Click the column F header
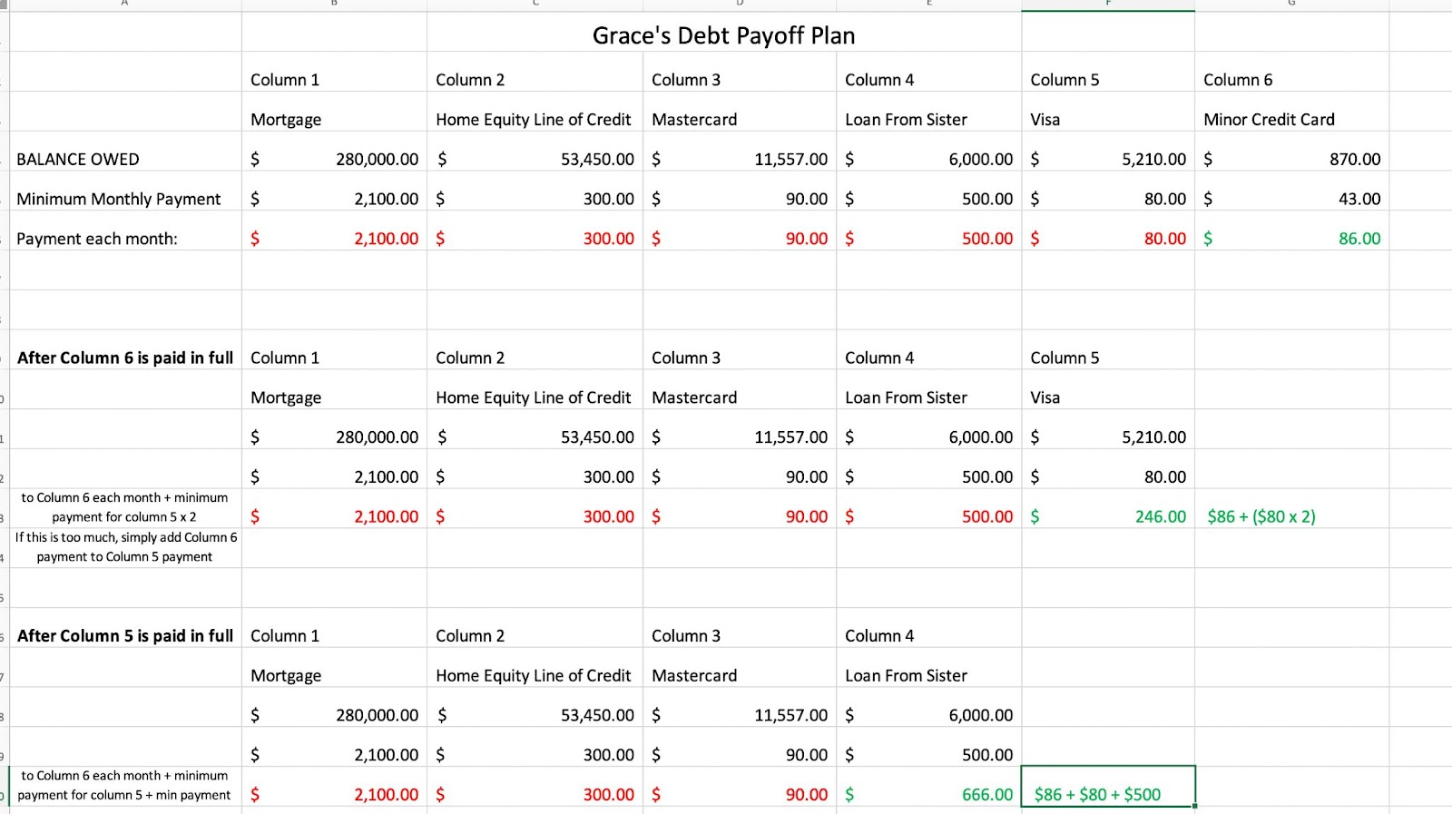This screenshot has width=1452, height=814. 1108,5
